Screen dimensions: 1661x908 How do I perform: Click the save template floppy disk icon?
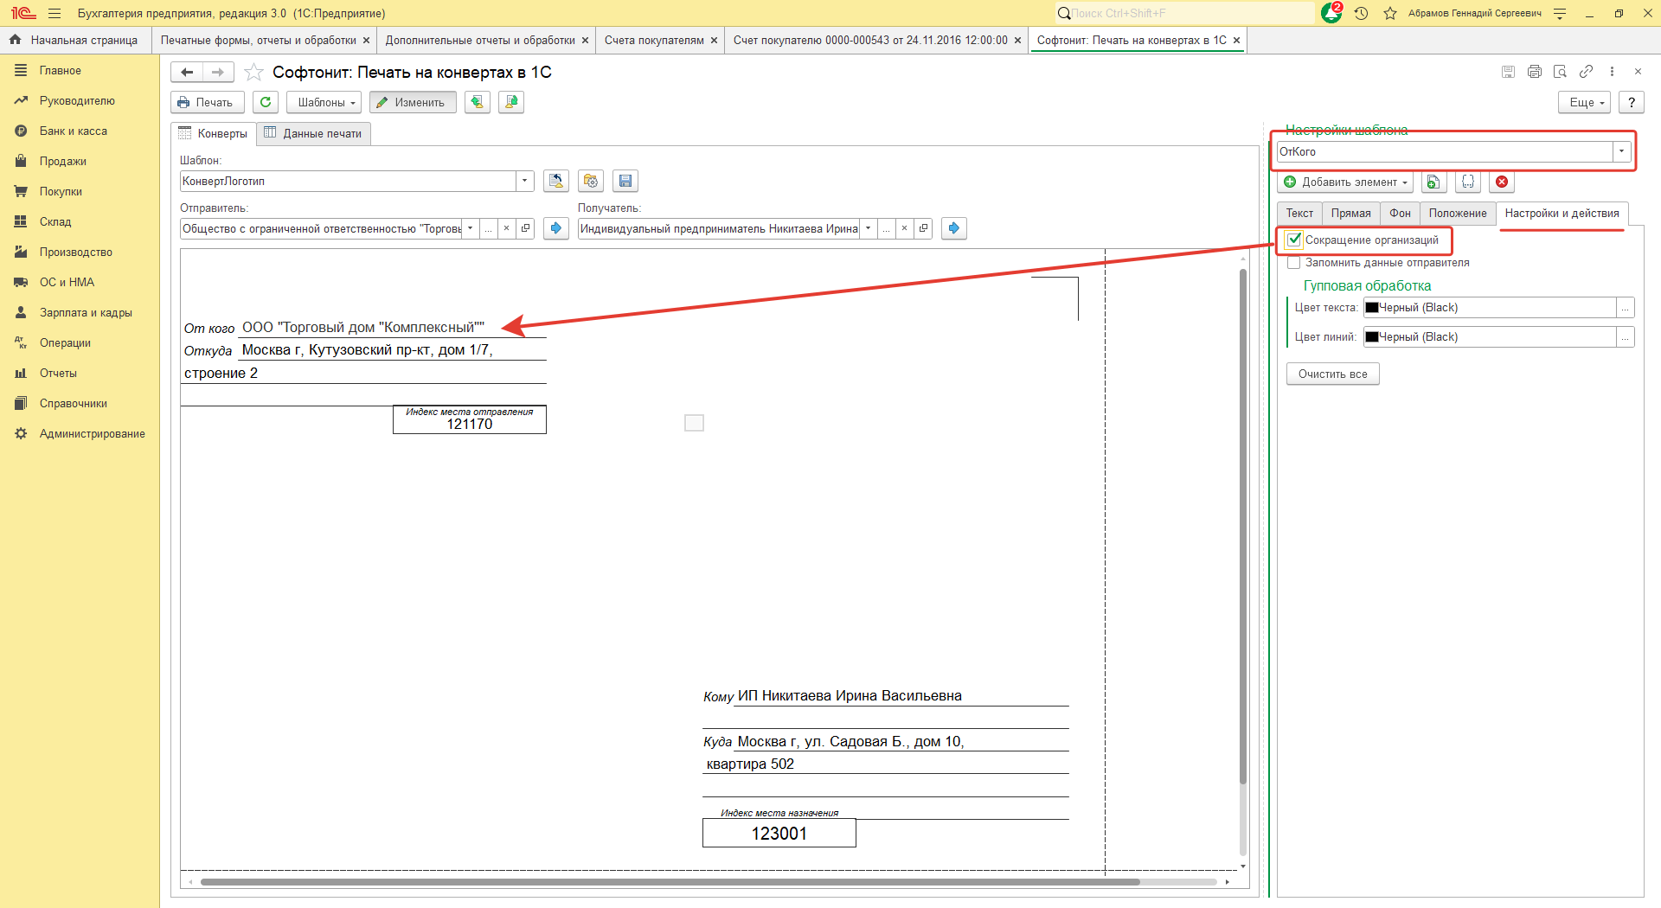[625, 181]
